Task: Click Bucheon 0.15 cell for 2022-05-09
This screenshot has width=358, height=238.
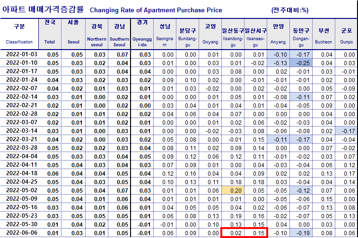Action: tap(323, 199)
